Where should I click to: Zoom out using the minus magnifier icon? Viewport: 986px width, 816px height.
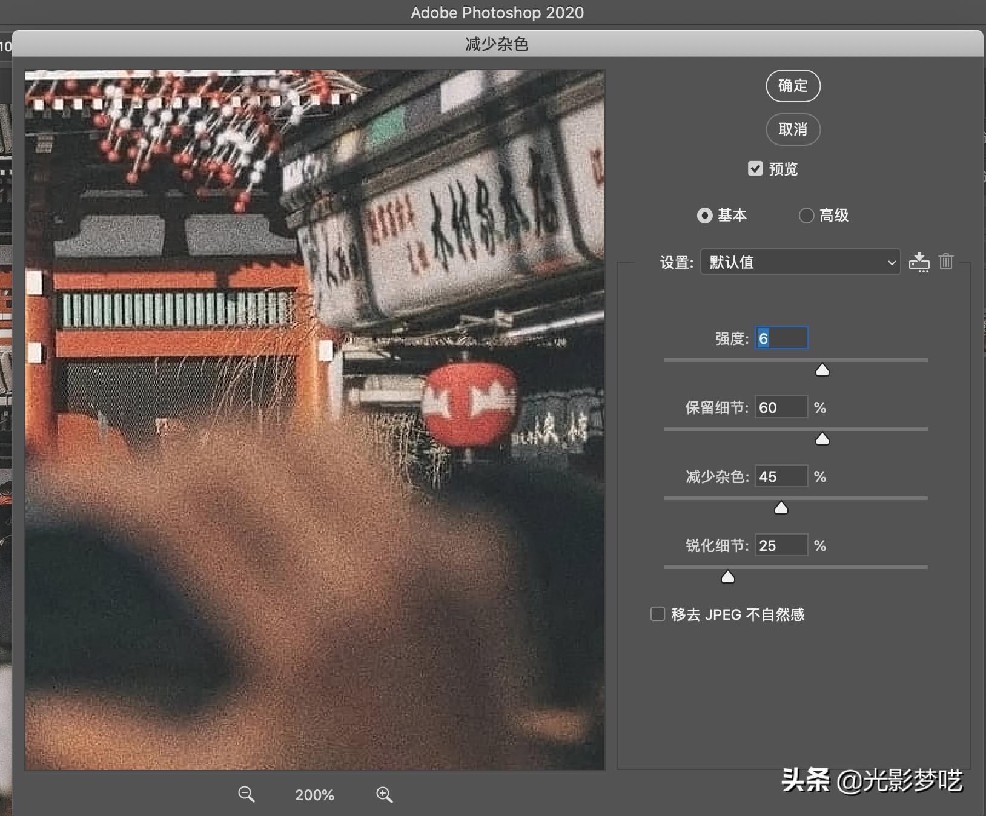[246, 795]
